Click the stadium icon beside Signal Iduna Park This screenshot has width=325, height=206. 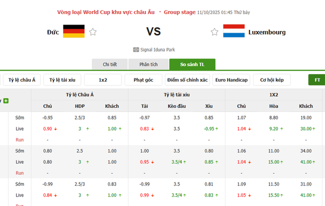pos(136,49)
